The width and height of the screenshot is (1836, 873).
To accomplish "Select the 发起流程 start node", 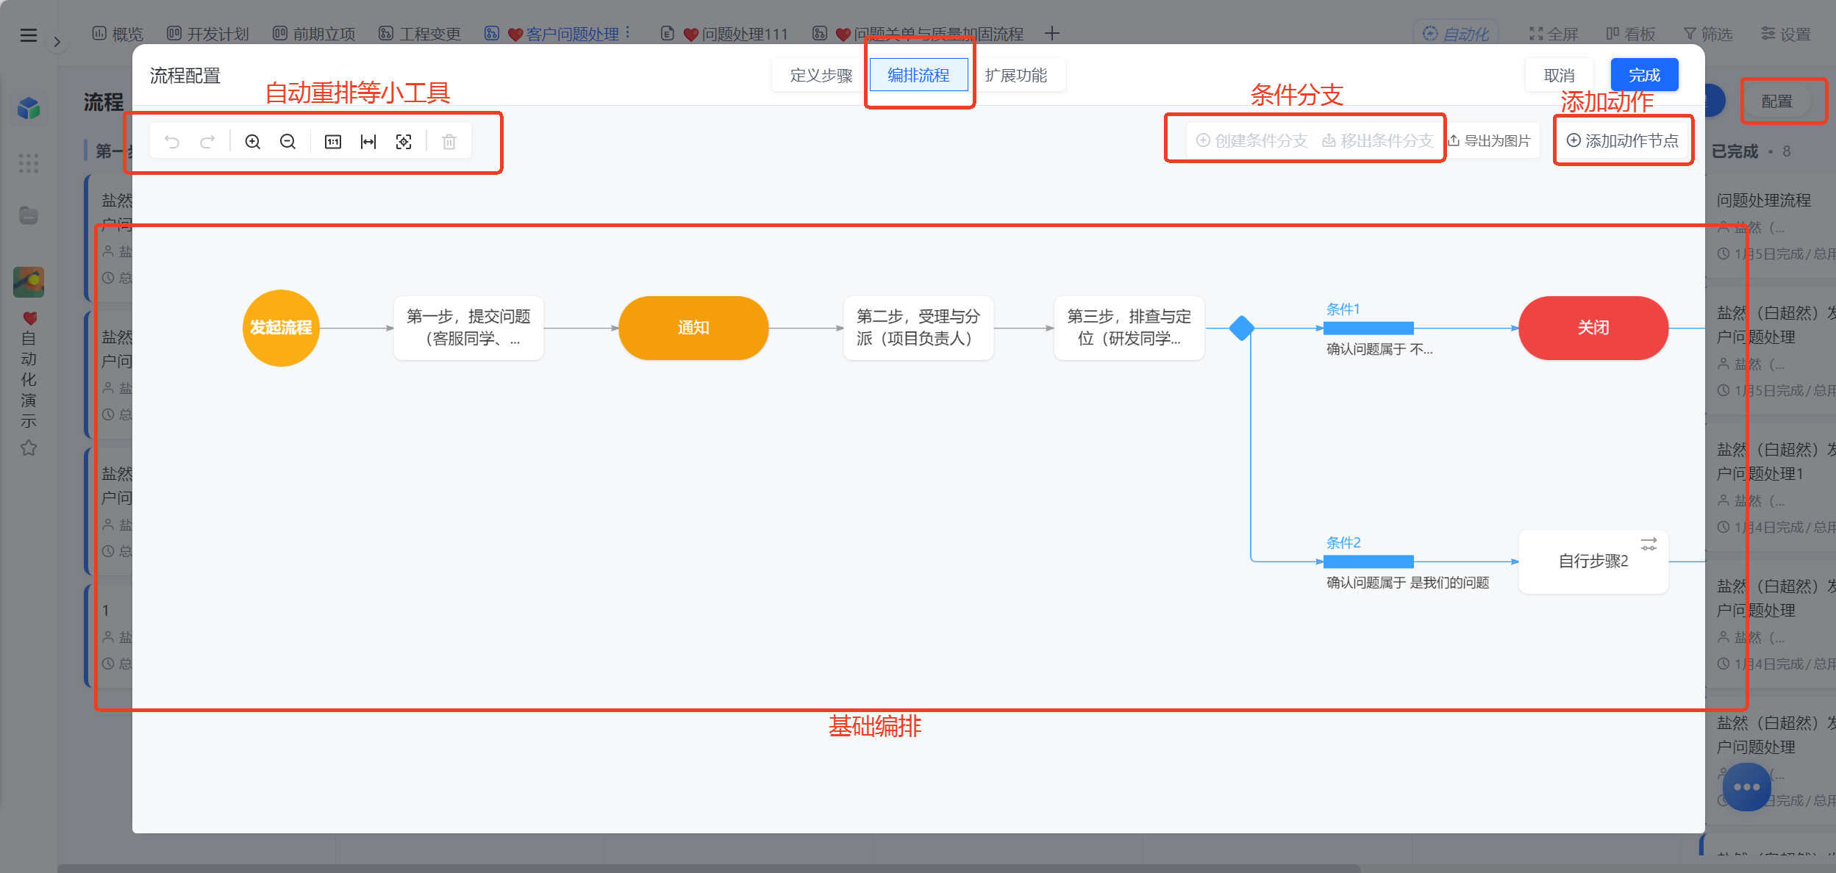I will (x=281, y=328).
